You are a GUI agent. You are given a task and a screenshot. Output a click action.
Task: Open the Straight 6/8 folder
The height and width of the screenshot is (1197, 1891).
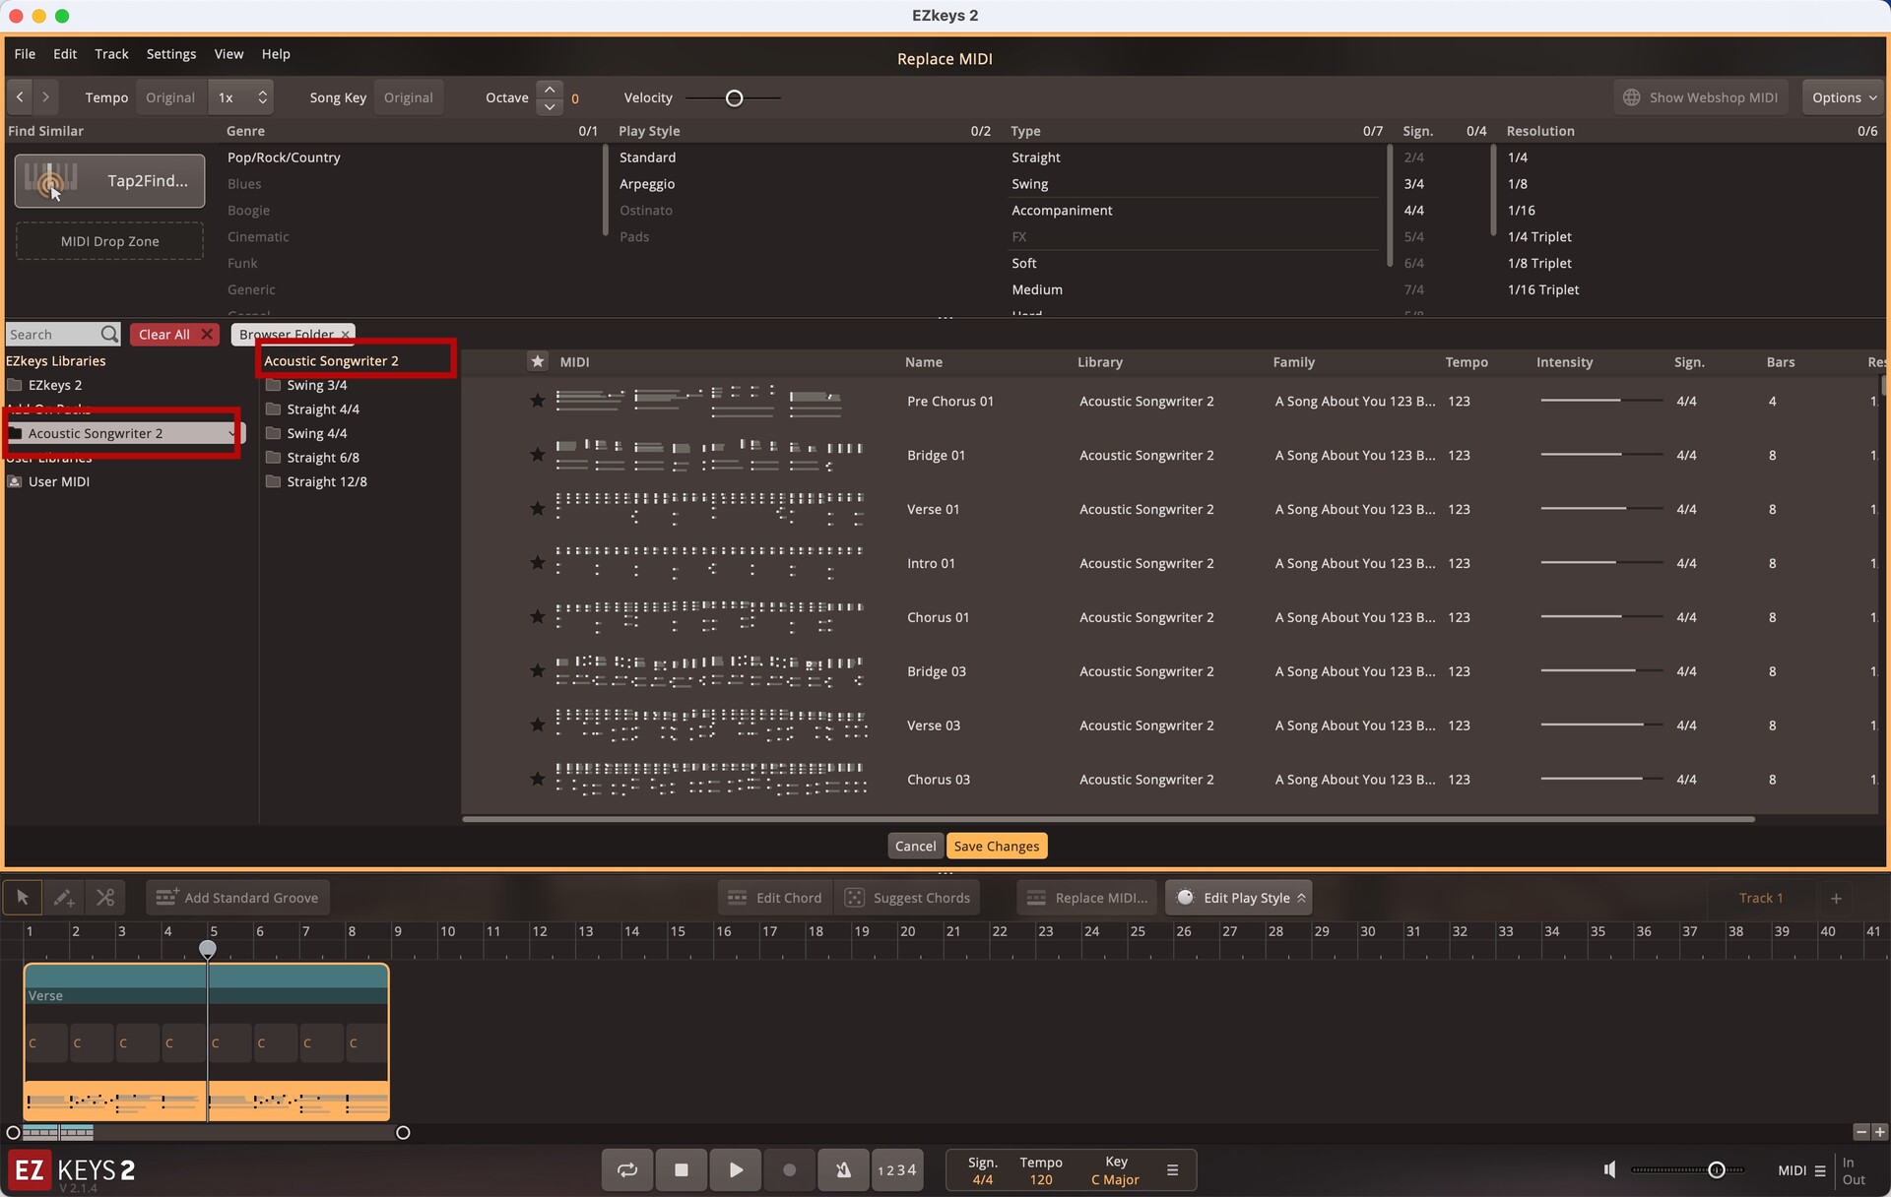point(322,458)
